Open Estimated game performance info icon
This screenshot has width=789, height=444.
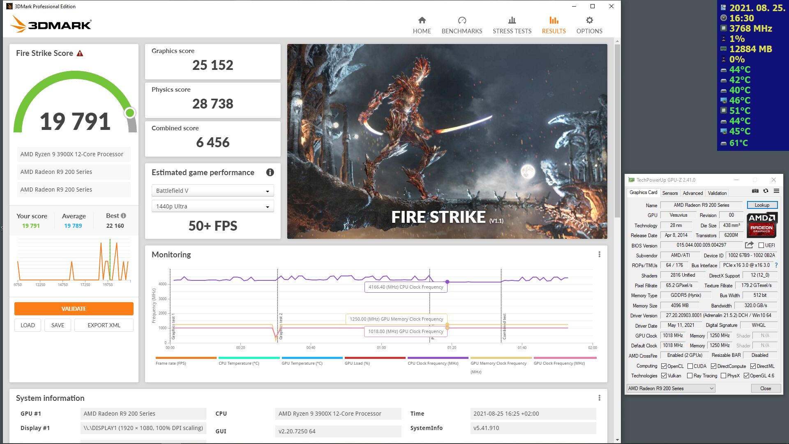click(270, 172)
